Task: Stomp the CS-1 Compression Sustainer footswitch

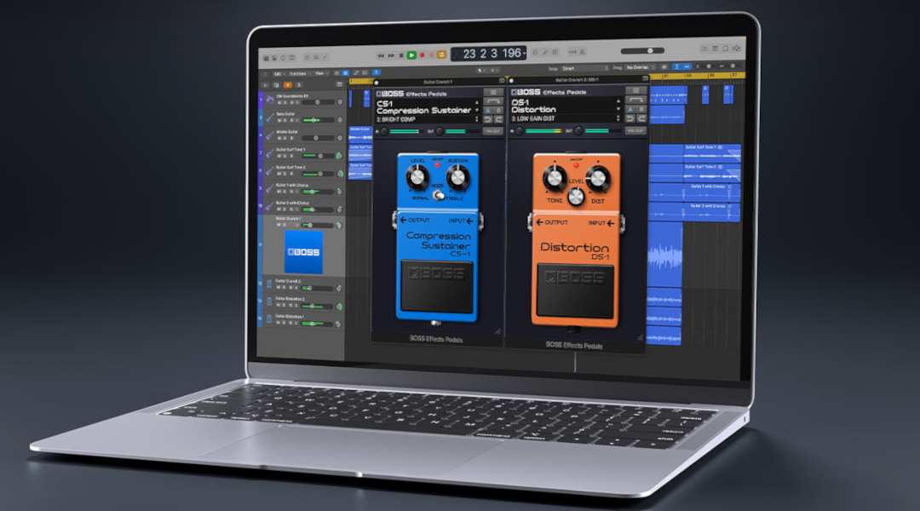Action: tap(436, 286)
